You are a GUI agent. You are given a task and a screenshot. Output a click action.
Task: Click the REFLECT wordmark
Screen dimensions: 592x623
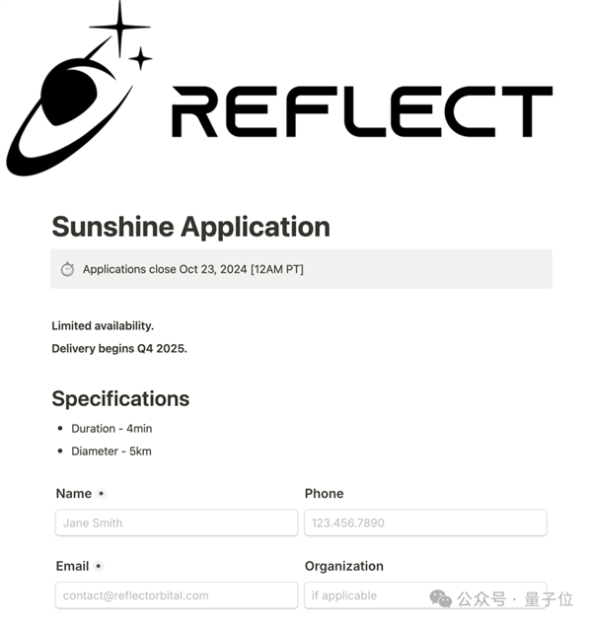coord(361,111)
